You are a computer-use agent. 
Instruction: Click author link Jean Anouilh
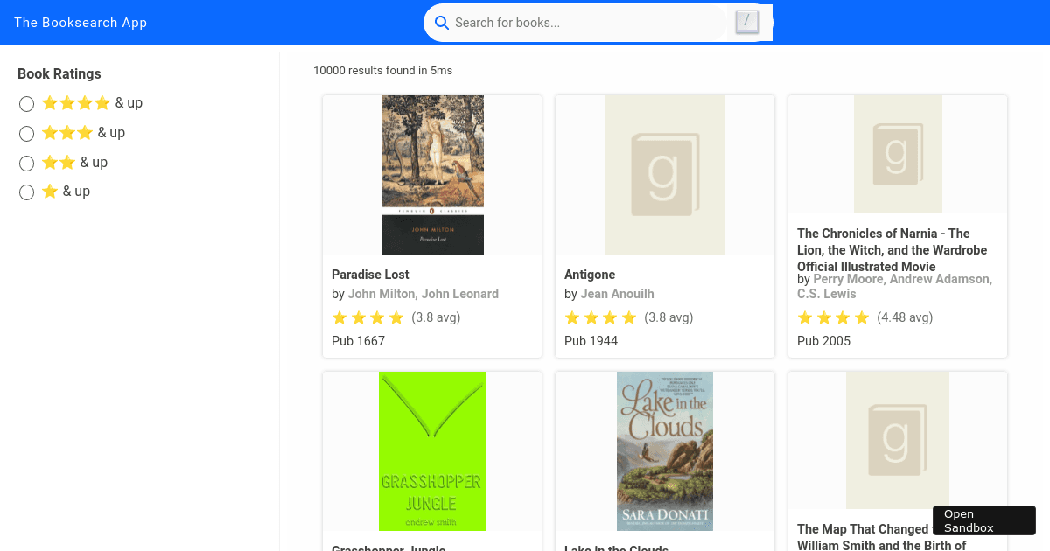[618, 294]
